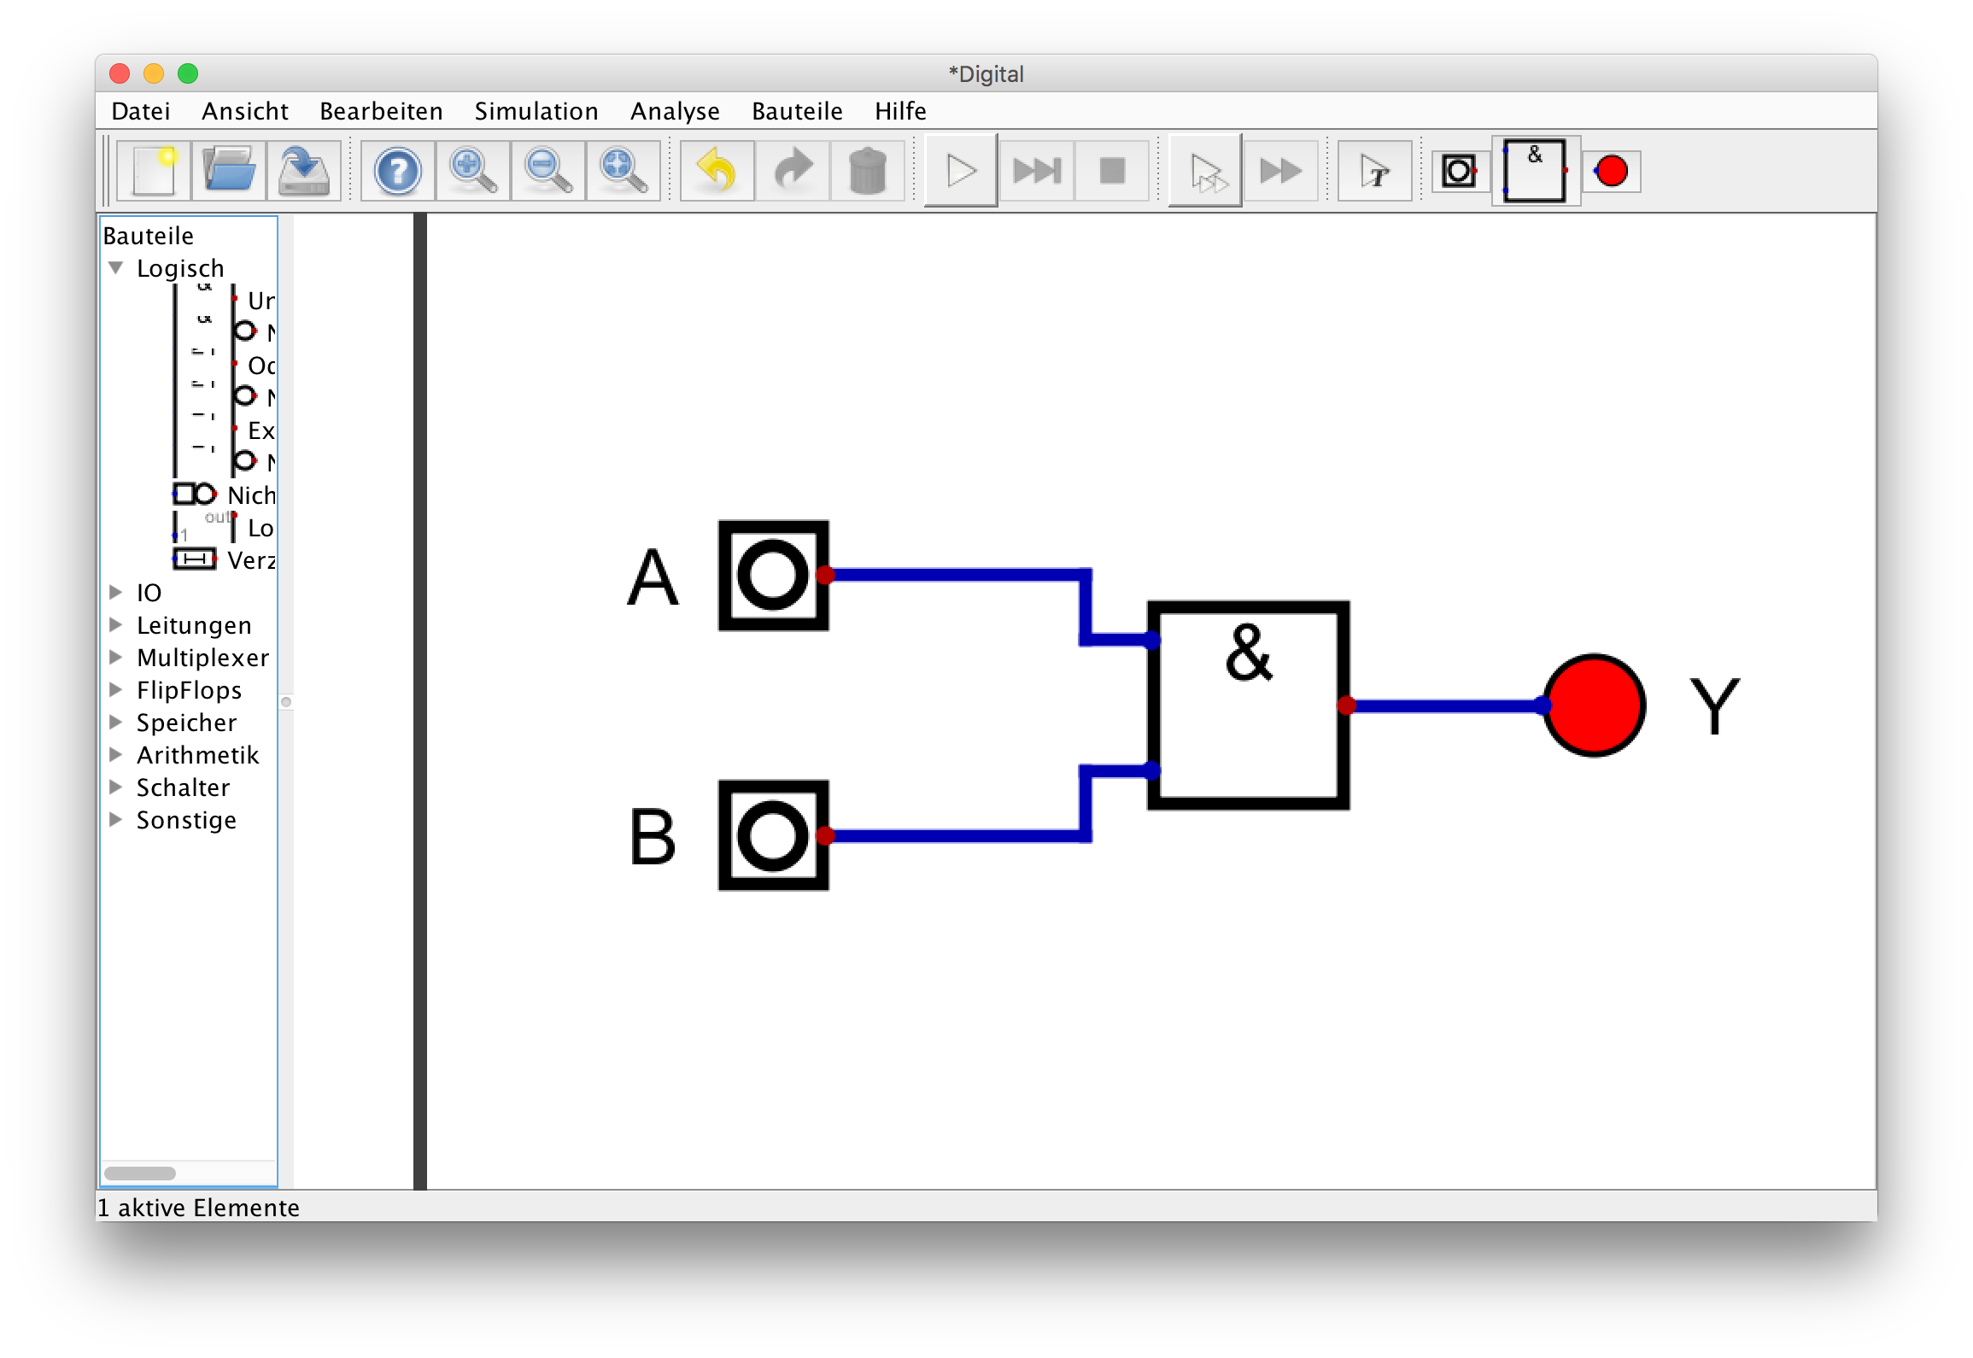This screenshot has height=1358, width=1973.
Task: Click the 'B' label text on canvas
Action: [x=653, y=837]
